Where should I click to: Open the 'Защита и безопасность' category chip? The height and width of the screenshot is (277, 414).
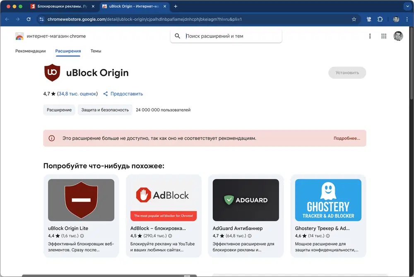click(105, 110)
